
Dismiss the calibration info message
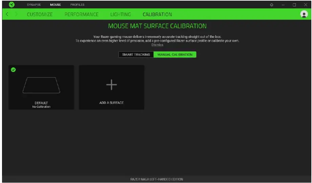157,45
